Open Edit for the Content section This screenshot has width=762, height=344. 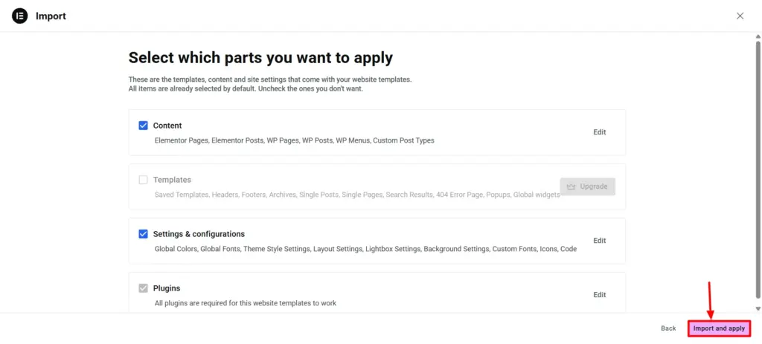599,132
